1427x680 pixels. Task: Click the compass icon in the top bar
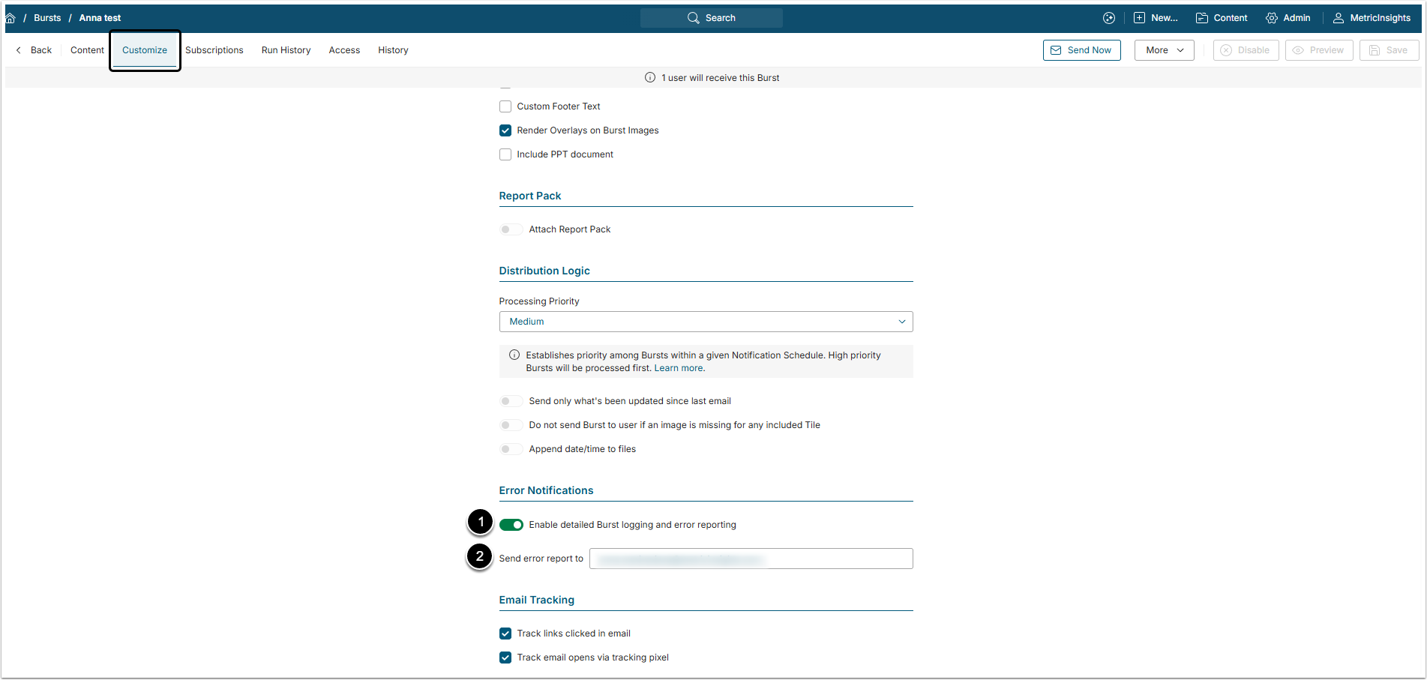(x=1109, y=18)
